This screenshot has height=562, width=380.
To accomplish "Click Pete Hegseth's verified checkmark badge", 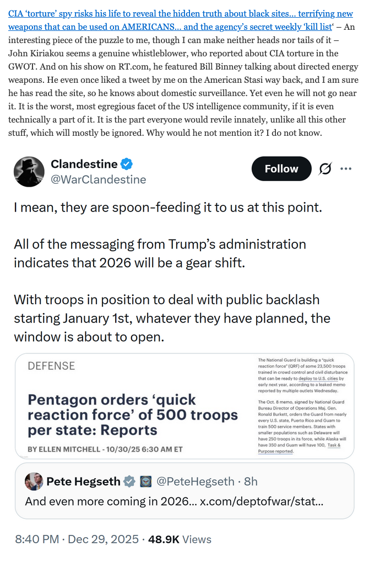I will [x=129, y=481].
